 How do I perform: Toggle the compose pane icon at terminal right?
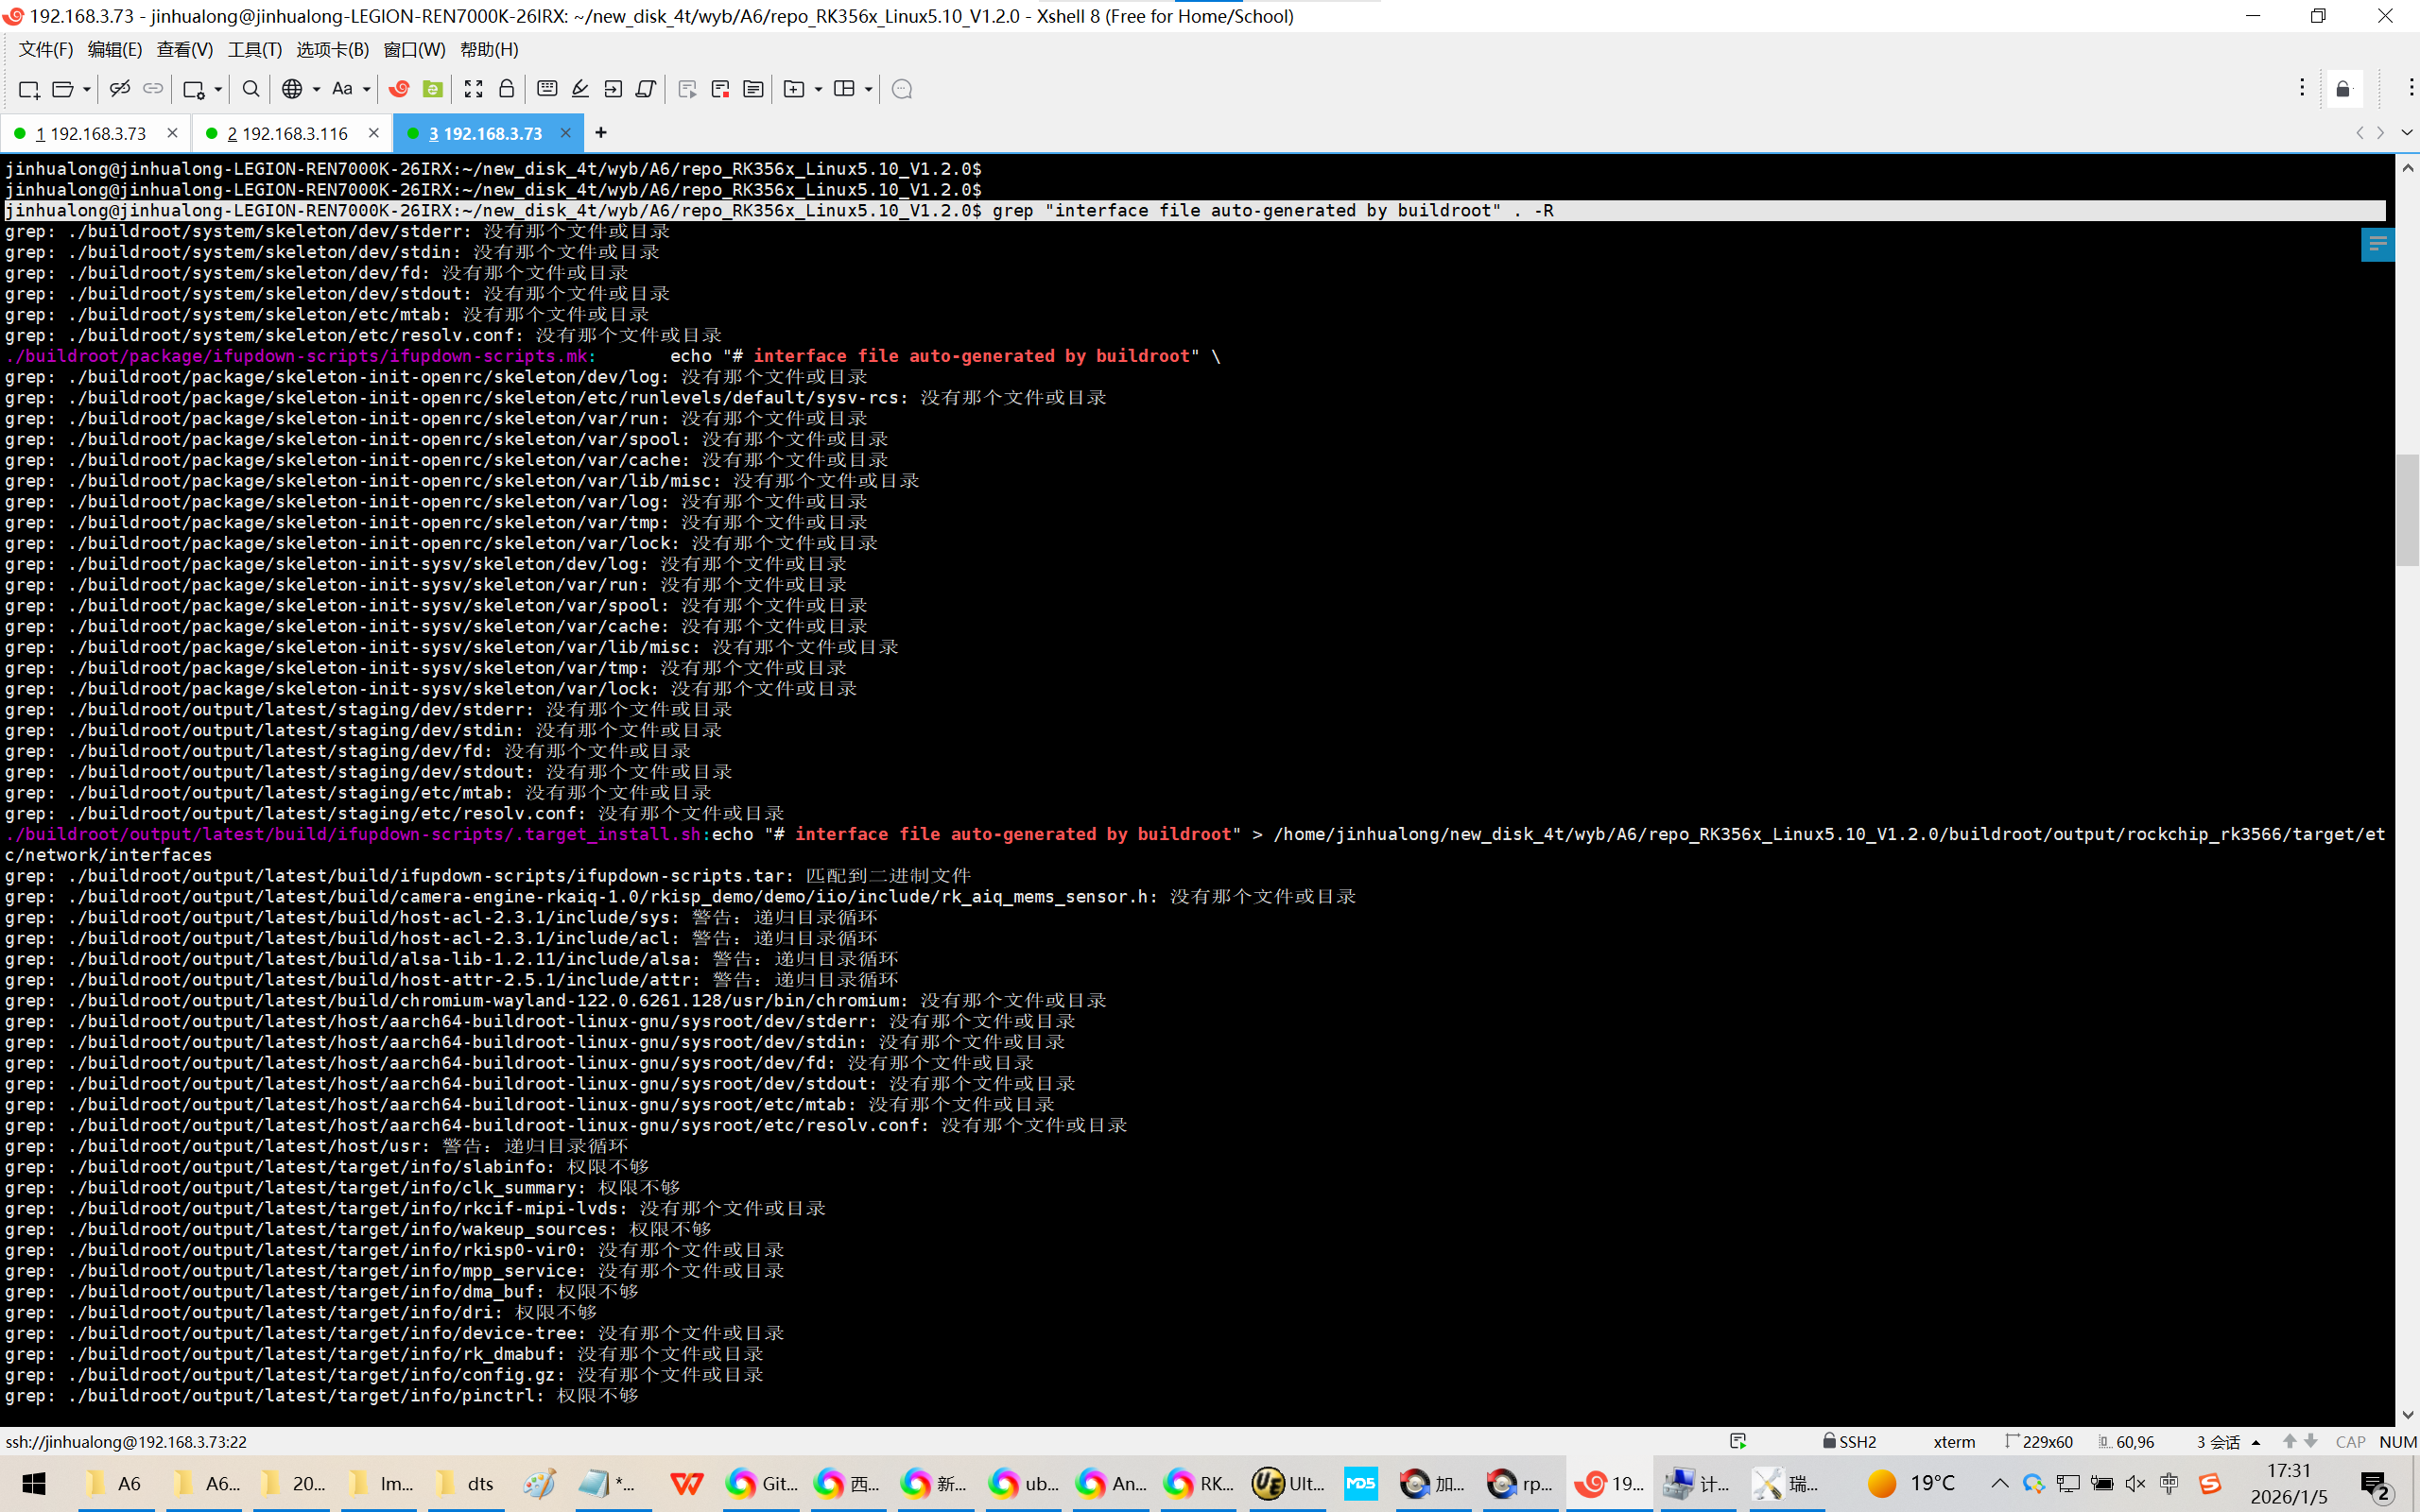point(2377,243)
